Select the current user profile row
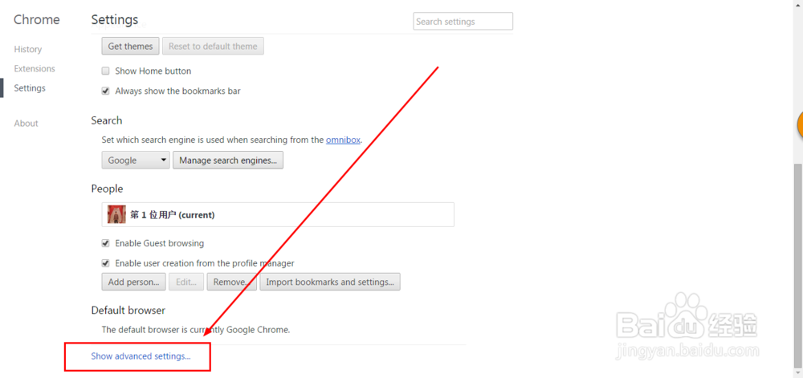 (x=278, y=215)
